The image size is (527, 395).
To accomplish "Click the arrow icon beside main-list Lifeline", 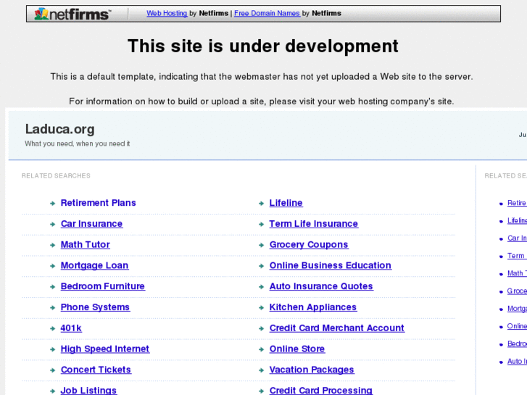I will [261, 204].
